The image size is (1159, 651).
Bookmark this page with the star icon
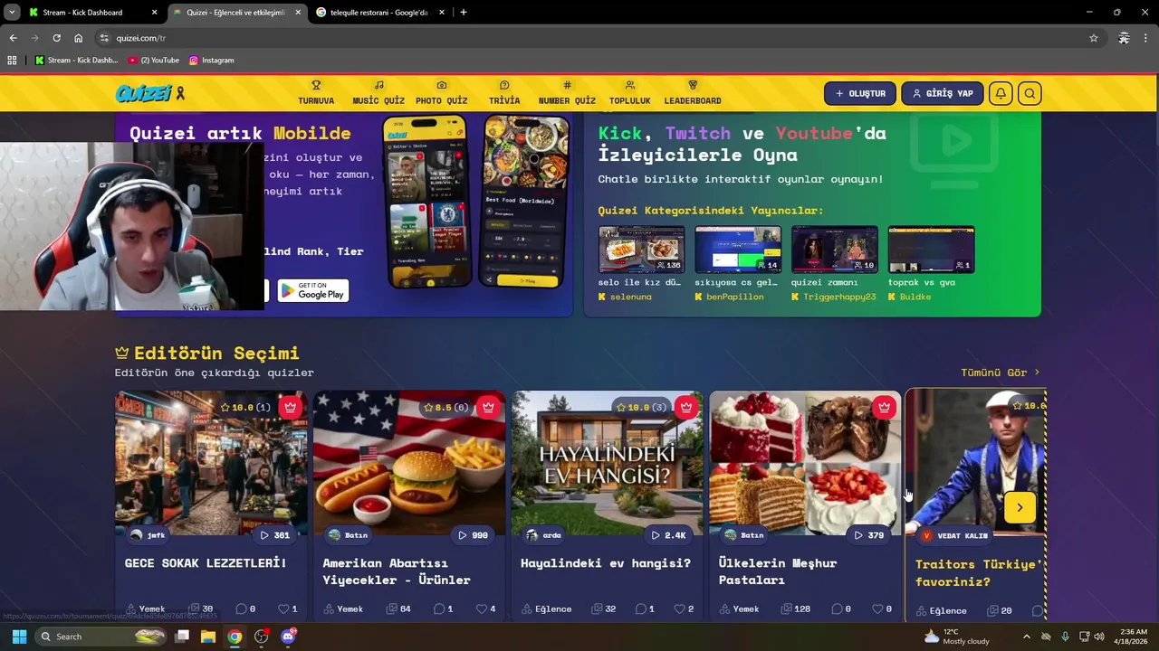tap(1094, 38)
